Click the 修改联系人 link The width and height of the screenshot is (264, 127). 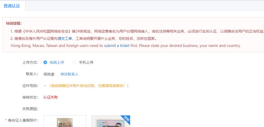click(x=70, y=74)
